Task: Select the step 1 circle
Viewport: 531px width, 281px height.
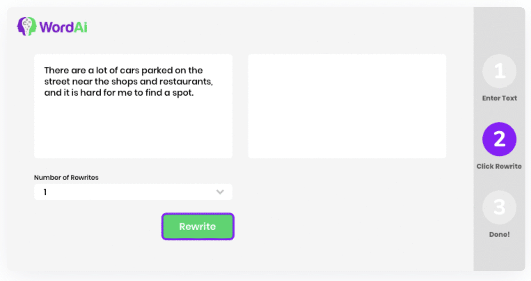Action: click(x=499, y=71)
